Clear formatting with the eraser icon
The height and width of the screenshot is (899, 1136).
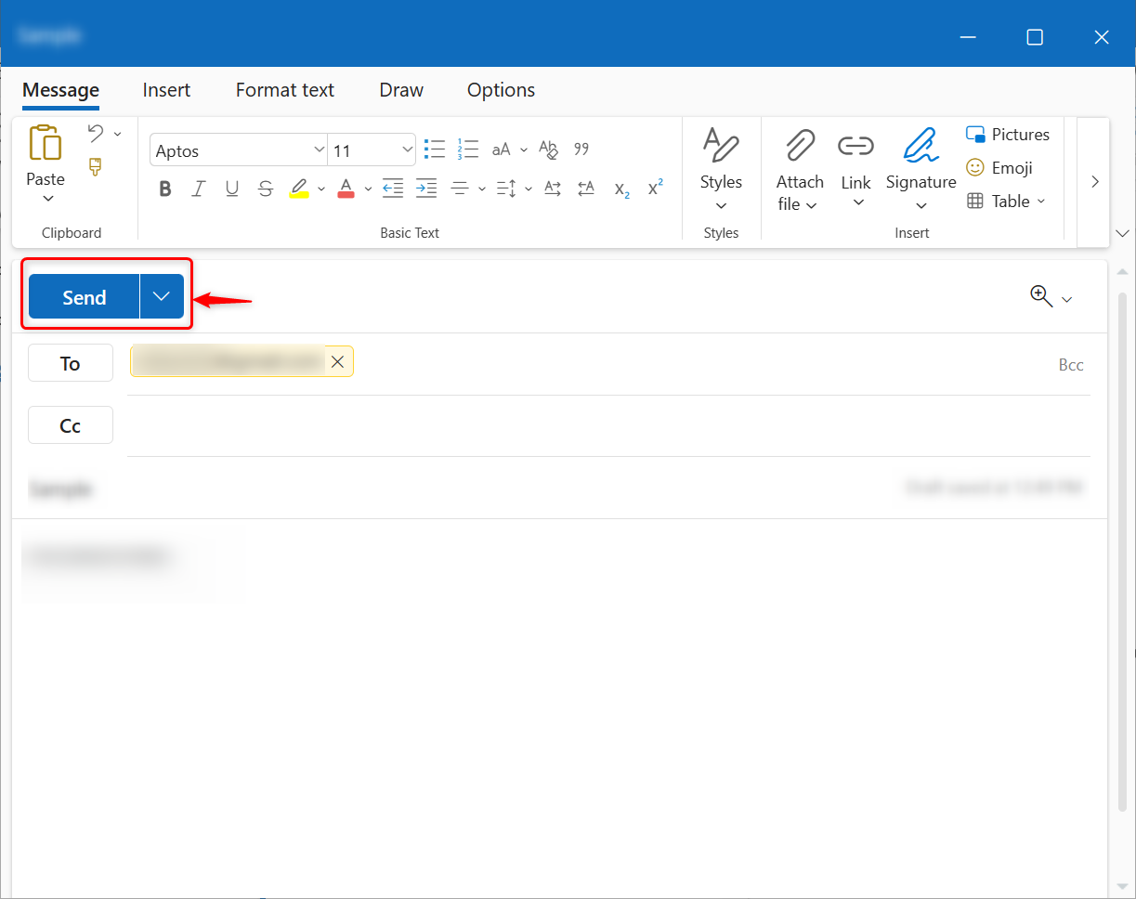coord(548,149)
